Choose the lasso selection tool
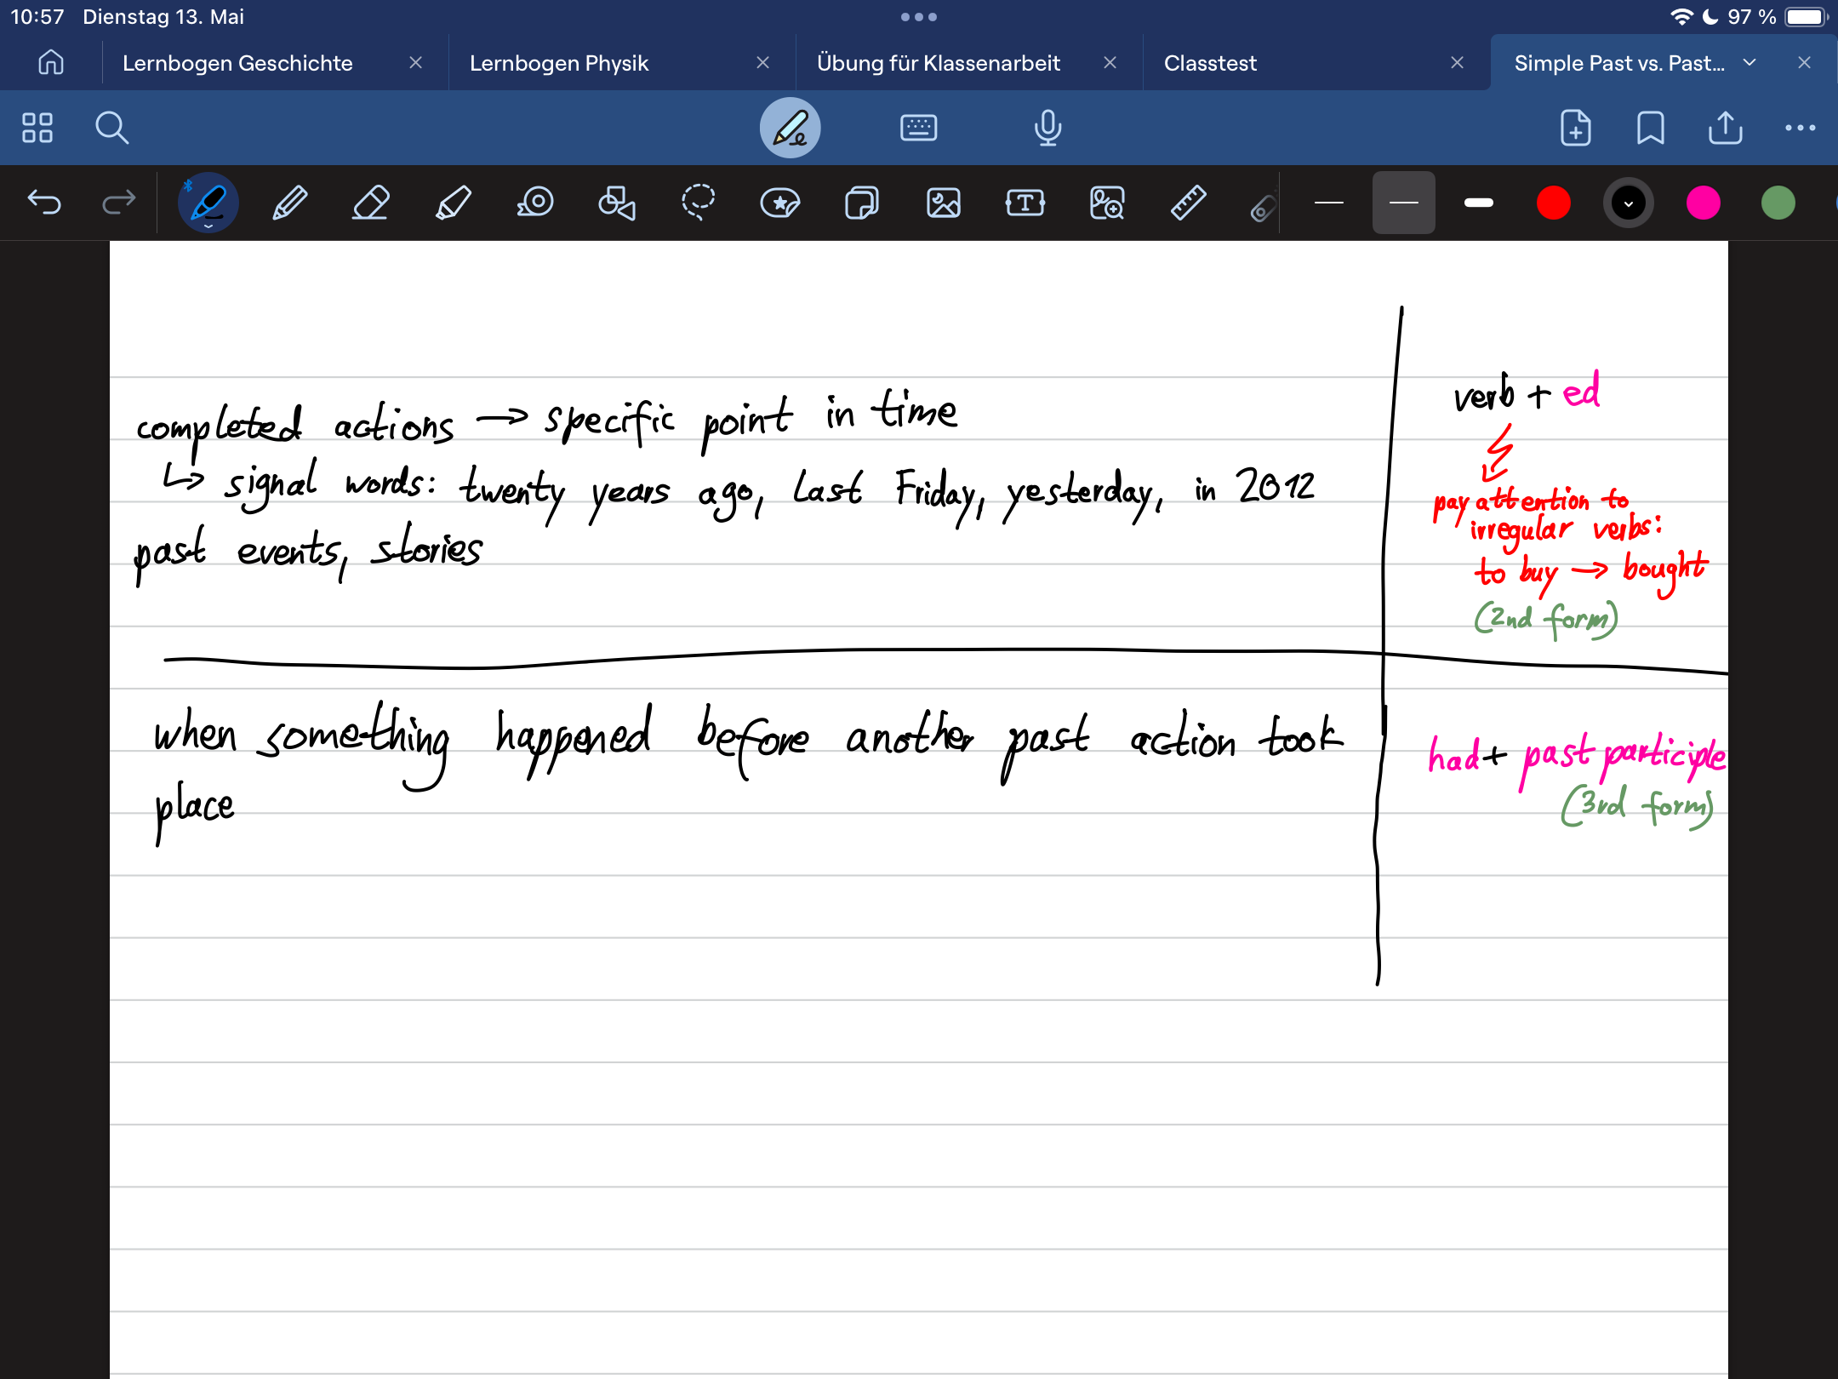This screenshot has height=1379, width=1838. (x=698, y=203)
